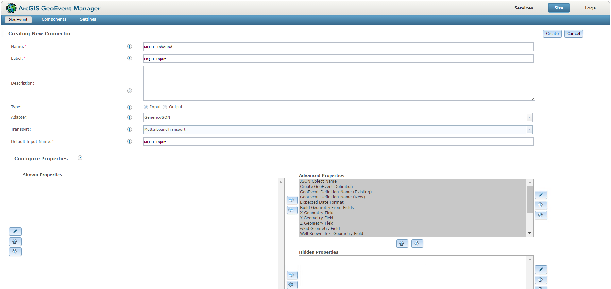
Task: Open help for the Type field
Action: [130, 107]
